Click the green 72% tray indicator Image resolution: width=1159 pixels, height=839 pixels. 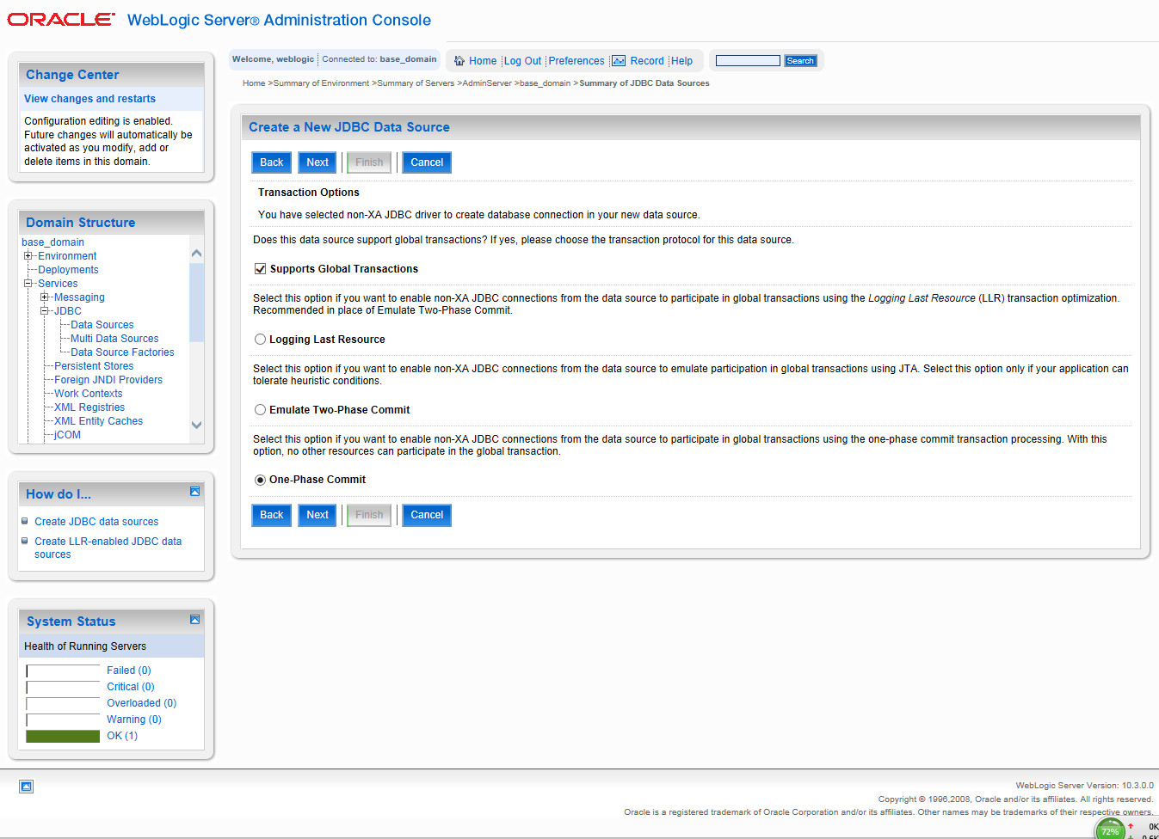pos(1110,830)
